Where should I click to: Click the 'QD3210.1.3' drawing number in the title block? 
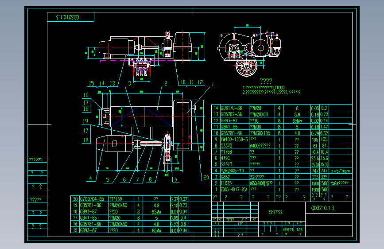(x=322, y=208)
